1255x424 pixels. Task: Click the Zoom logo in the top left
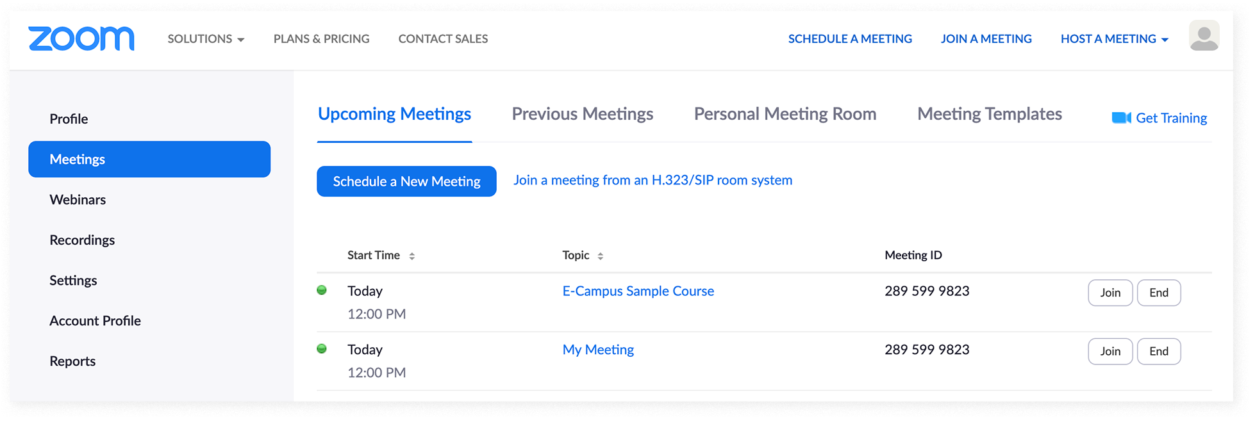tap(81, 38)
